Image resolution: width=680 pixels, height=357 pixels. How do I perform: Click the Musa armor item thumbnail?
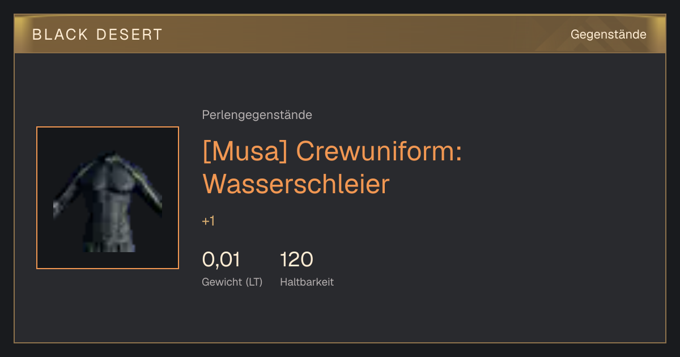point(108,198)
